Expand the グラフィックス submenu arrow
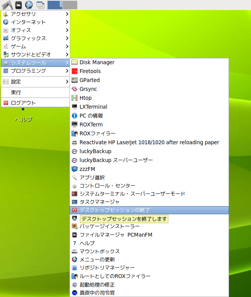251x297 pixels. click(67, 38)
